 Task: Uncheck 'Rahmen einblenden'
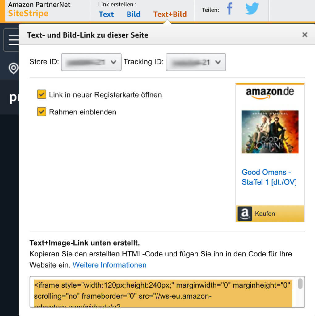point(41,112)
